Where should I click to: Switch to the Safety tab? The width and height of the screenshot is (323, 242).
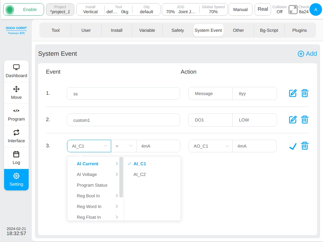point(178,30)
